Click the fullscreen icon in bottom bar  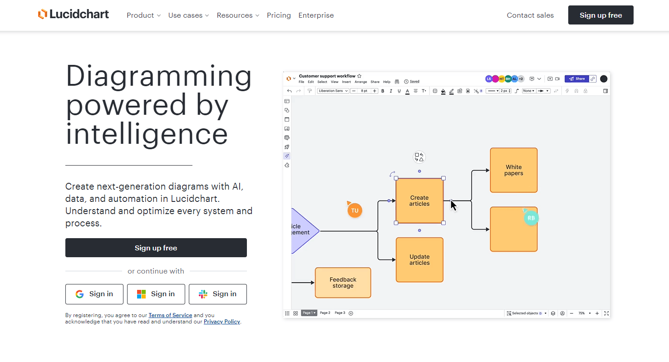[x=606, y=313]
